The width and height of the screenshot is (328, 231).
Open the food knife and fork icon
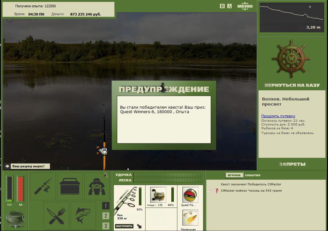(x=56, y=216)
